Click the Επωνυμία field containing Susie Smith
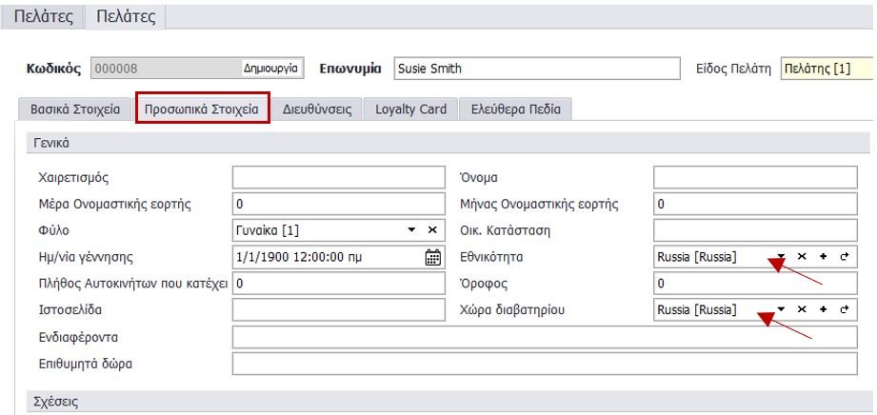The height and width of the screenshot is (415, 877). click(x=536, y=69)
